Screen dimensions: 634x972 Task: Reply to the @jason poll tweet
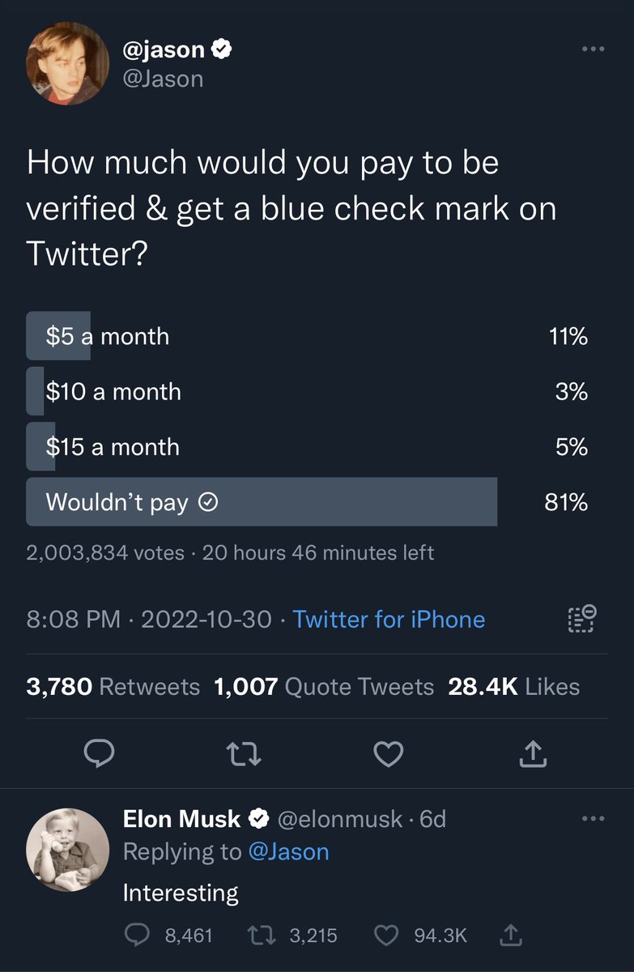pyautogui.click(x=98, y=754)
